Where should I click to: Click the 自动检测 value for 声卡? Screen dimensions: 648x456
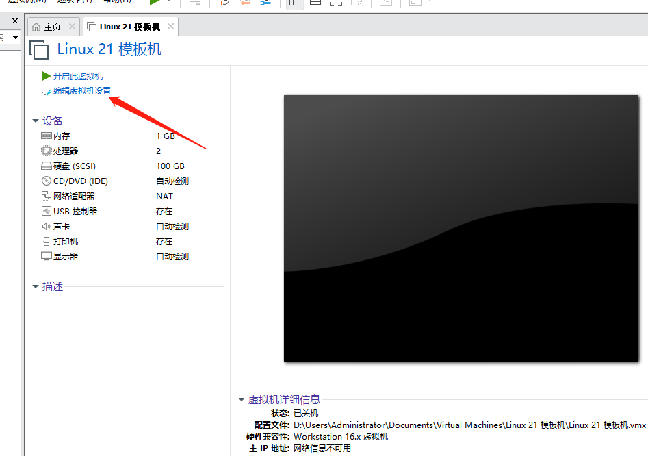pyautogui.click(x=172, y=226)
